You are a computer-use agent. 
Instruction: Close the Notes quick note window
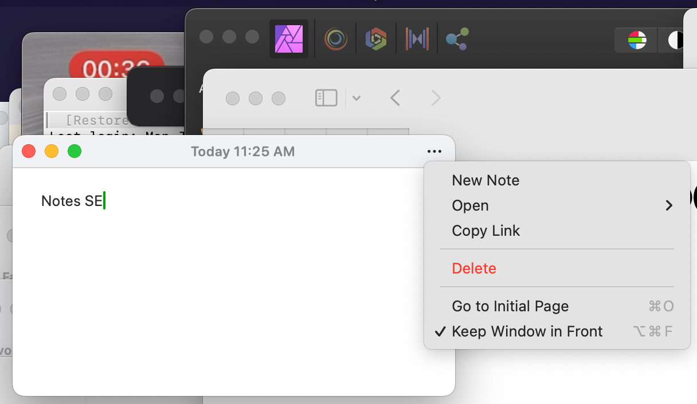point(29,152)
